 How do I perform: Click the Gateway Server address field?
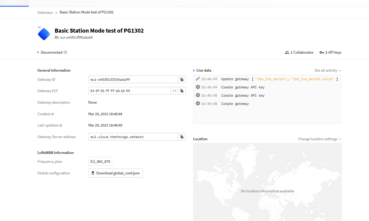coord(133,137)
